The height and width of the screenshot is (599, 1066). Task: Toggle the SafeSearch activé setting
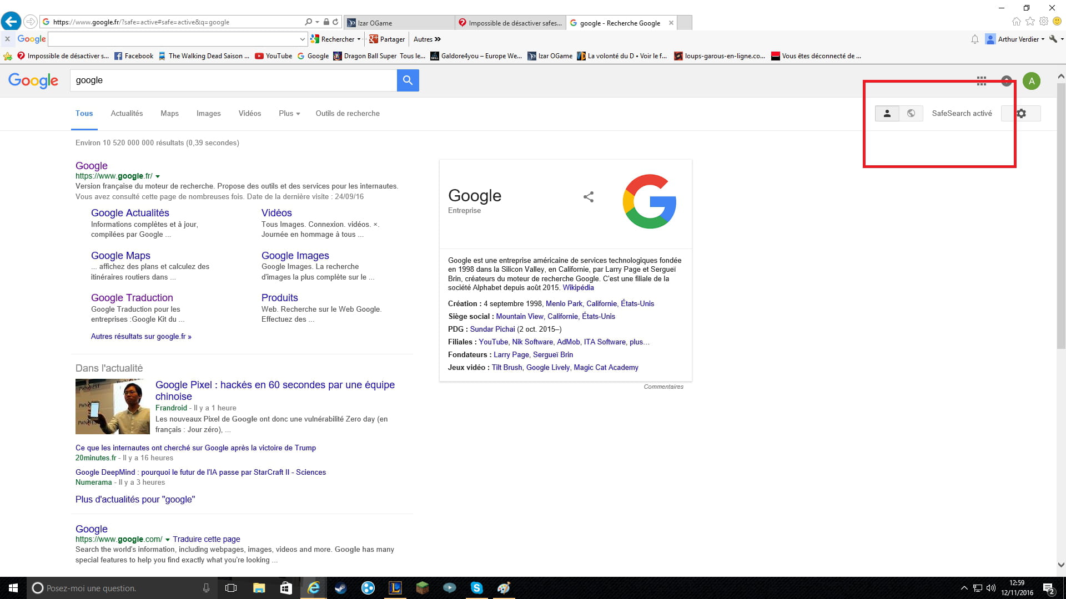[x=962, y=113]
